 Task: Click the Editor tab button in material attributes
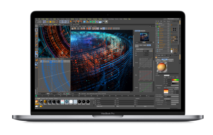point(164,61)
